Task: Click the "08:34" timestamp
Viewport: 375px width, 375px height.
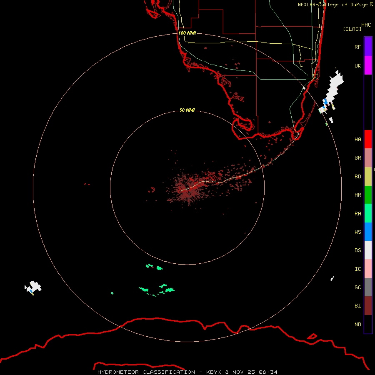Action: [268, 372]
